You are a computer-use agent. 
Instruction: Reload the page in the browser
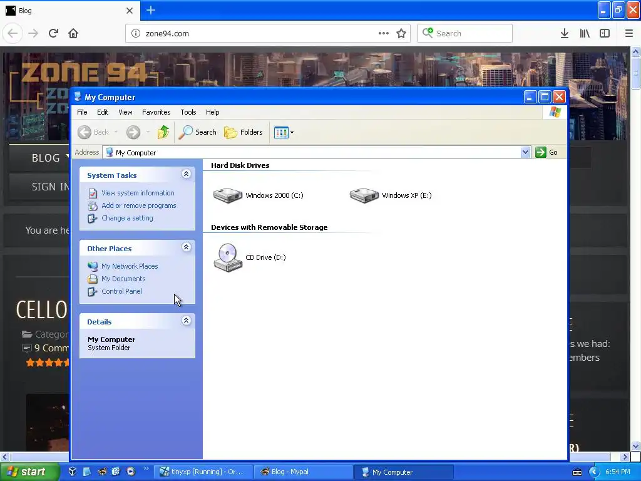click(x=53, y=33)
